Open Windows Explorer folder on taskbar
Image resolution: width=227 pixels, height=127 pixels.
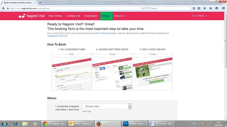(25, 124)
